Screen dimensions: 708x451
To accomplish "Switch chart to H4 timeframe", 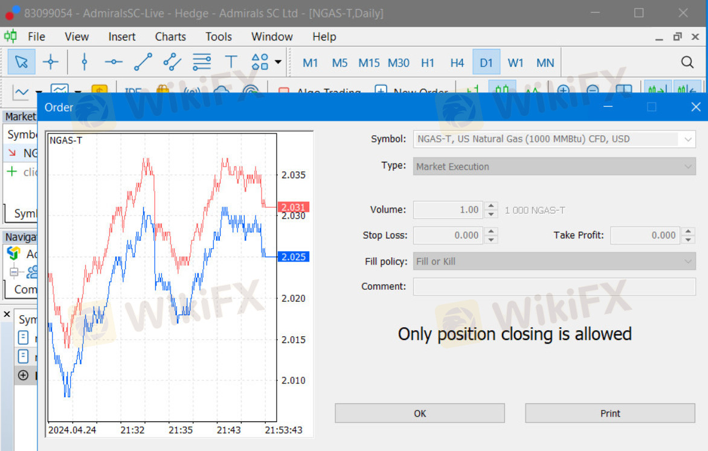I will point(457,63).
